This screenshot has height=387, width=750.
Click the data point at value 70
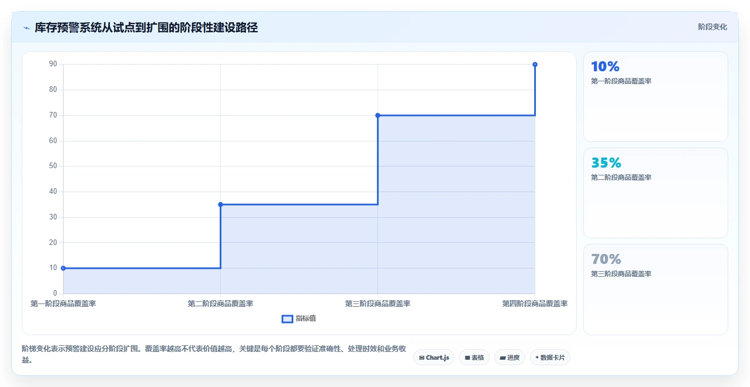378,115
